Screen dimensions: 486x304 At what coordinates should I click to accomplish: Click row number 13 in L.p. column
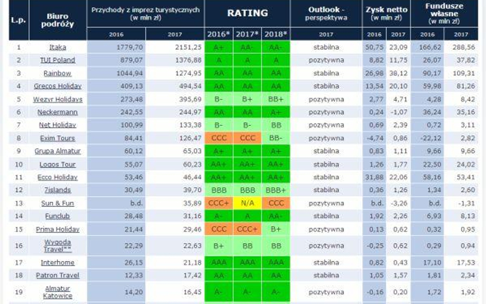18,203
